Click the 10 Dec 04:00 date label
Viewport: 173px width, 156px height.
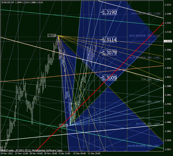79,154
